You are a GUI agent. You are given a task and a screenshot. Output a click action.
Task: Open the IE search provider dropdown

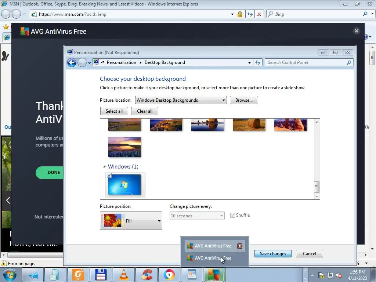(x=372, y=14)
